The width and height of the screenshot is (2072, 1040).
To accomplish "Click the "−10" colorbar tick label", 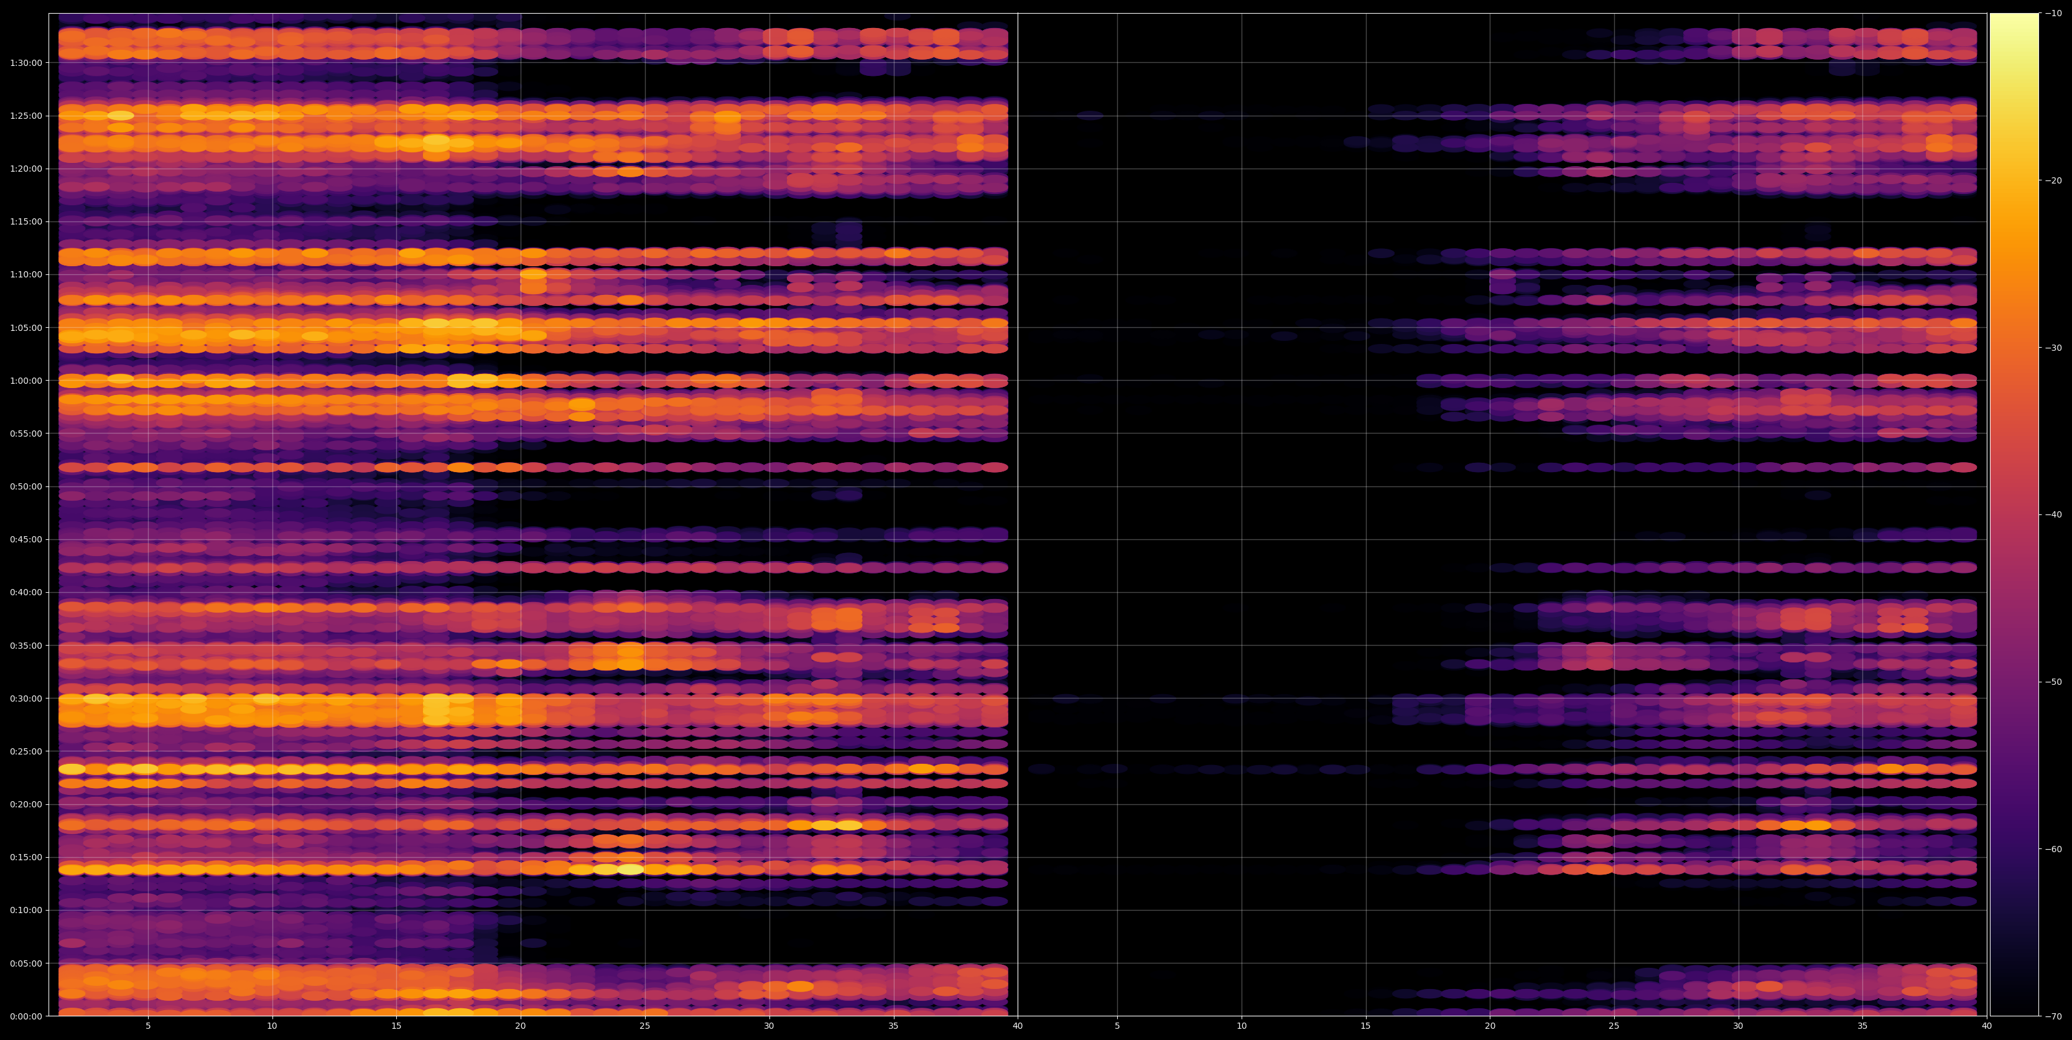I will (x=2053, y=14).
